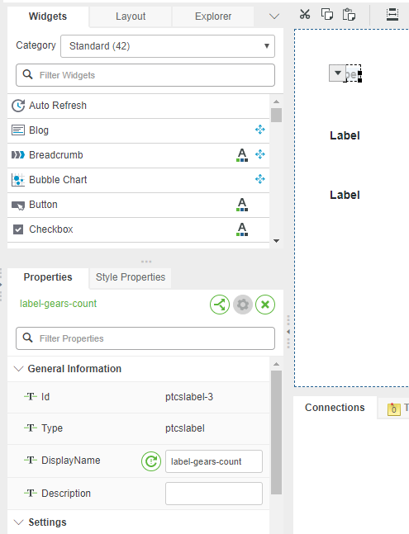Click the reset icon next to DisplayName
The height and width of the screenshot is (534, 409).
(151, 461)
